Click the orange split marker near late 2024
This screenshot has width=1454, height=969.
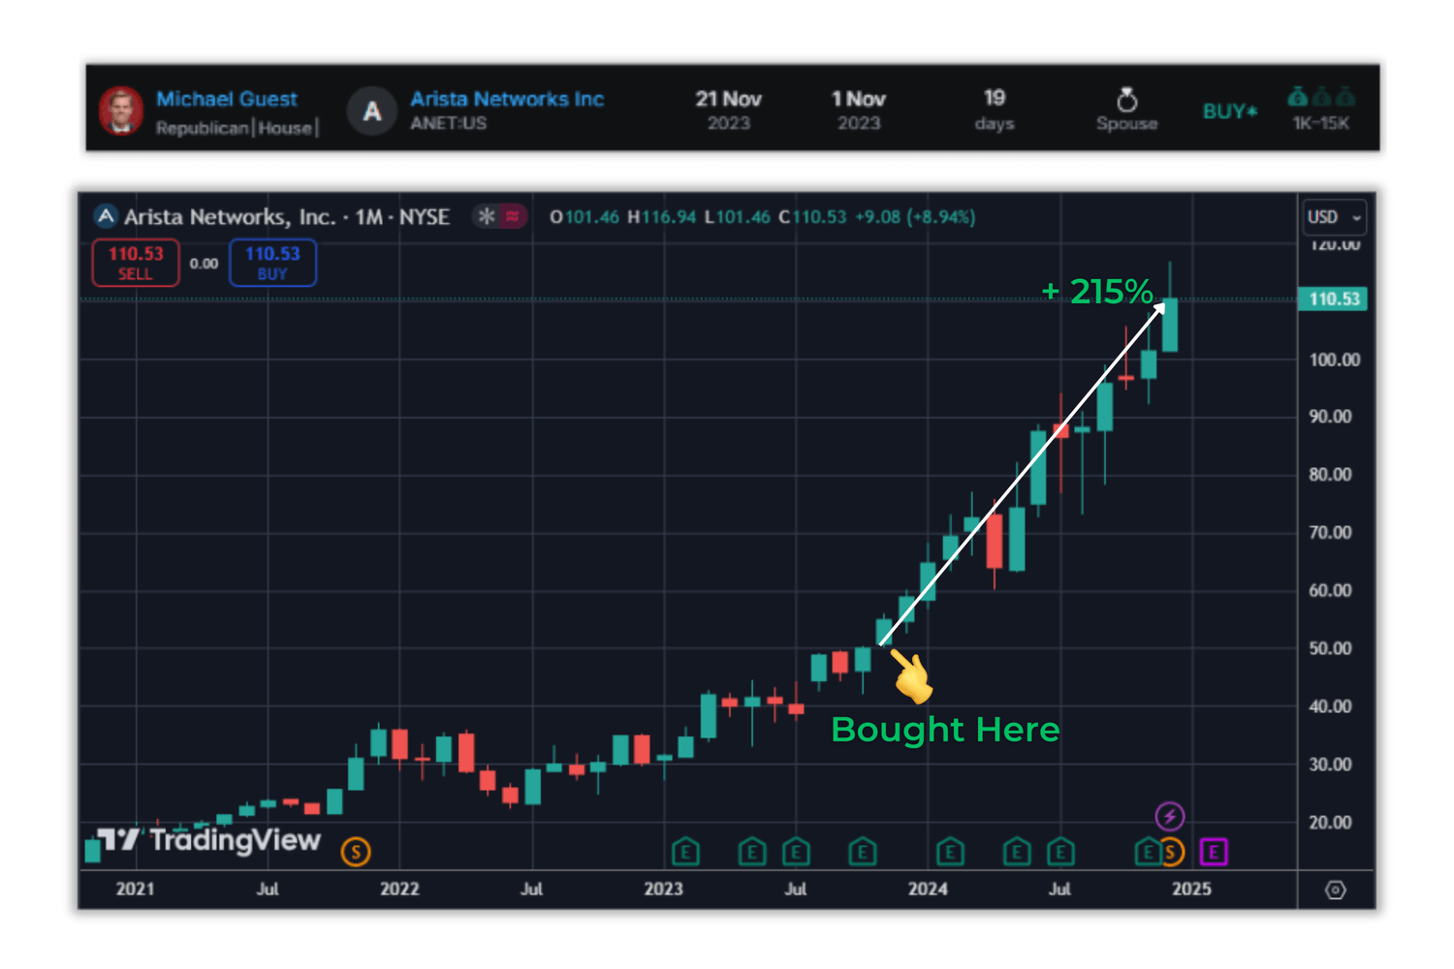[x=1172, y=852]
